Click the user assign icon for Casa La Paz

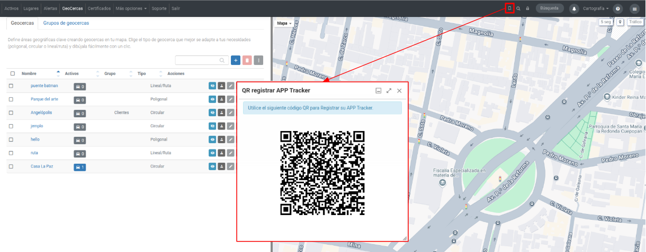click(221, 166)
